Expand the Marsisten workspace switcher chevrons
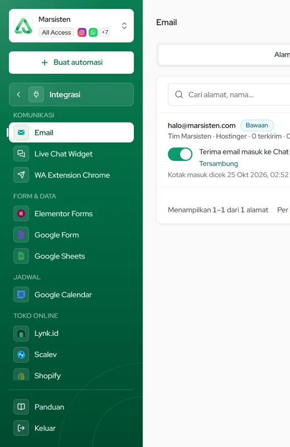 [x=124, y=26]
